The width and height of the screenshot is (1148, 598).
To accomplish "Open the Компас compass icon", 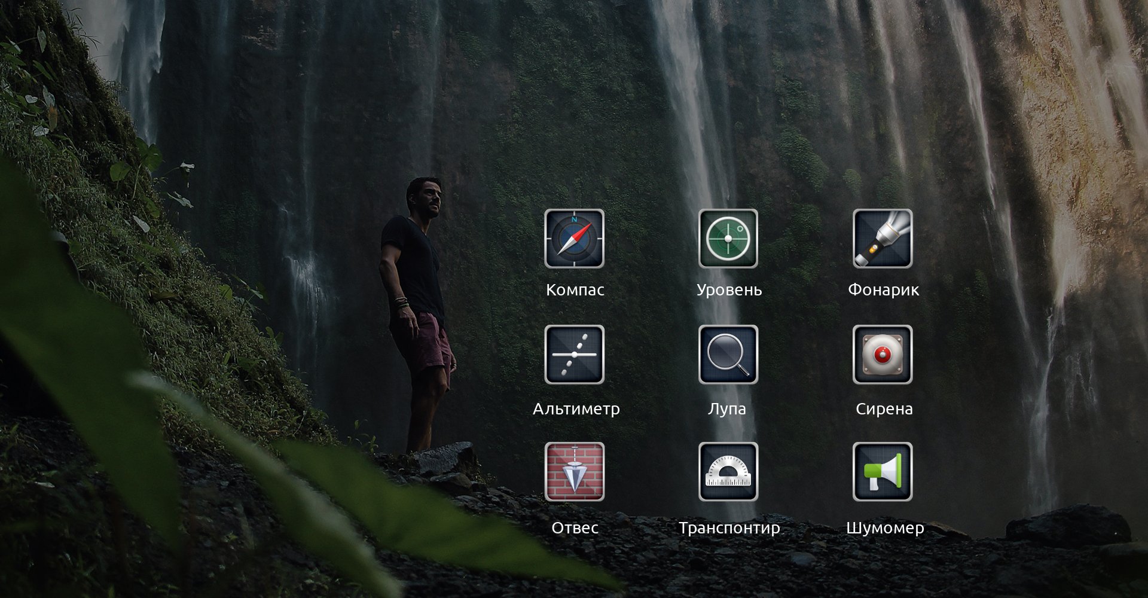I will point(574,239).
